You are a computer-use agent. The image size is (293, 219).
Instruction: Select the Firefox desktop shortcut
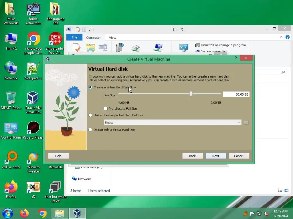11,189
